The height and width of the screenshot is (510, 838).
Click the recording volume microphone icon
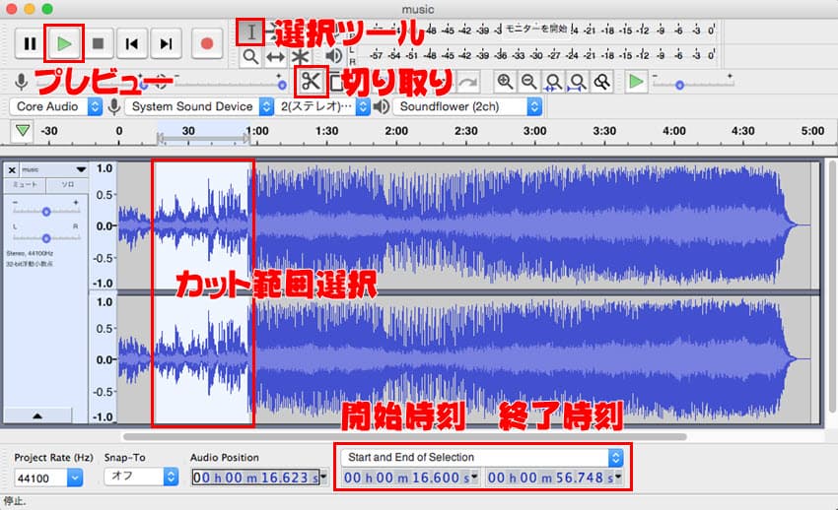[x=22, y=82]
